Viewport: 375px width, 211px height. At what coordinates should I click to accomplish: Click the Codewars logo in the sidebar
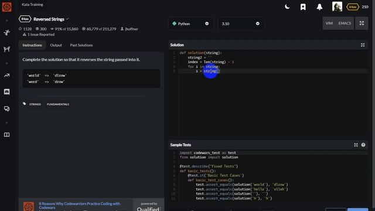pyautogui.click(x=6, y=7)
